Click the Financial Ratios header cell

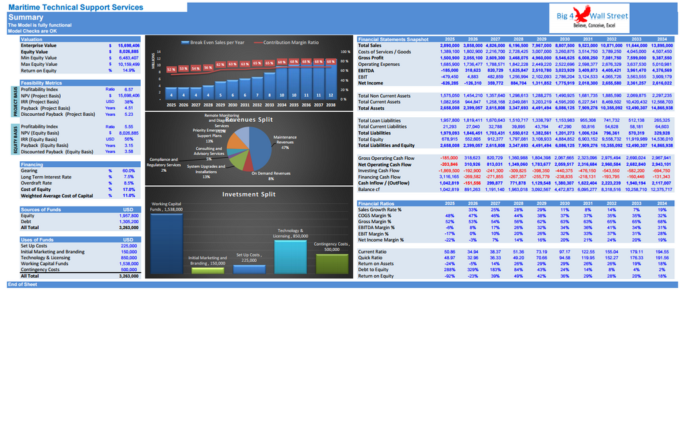378,203
